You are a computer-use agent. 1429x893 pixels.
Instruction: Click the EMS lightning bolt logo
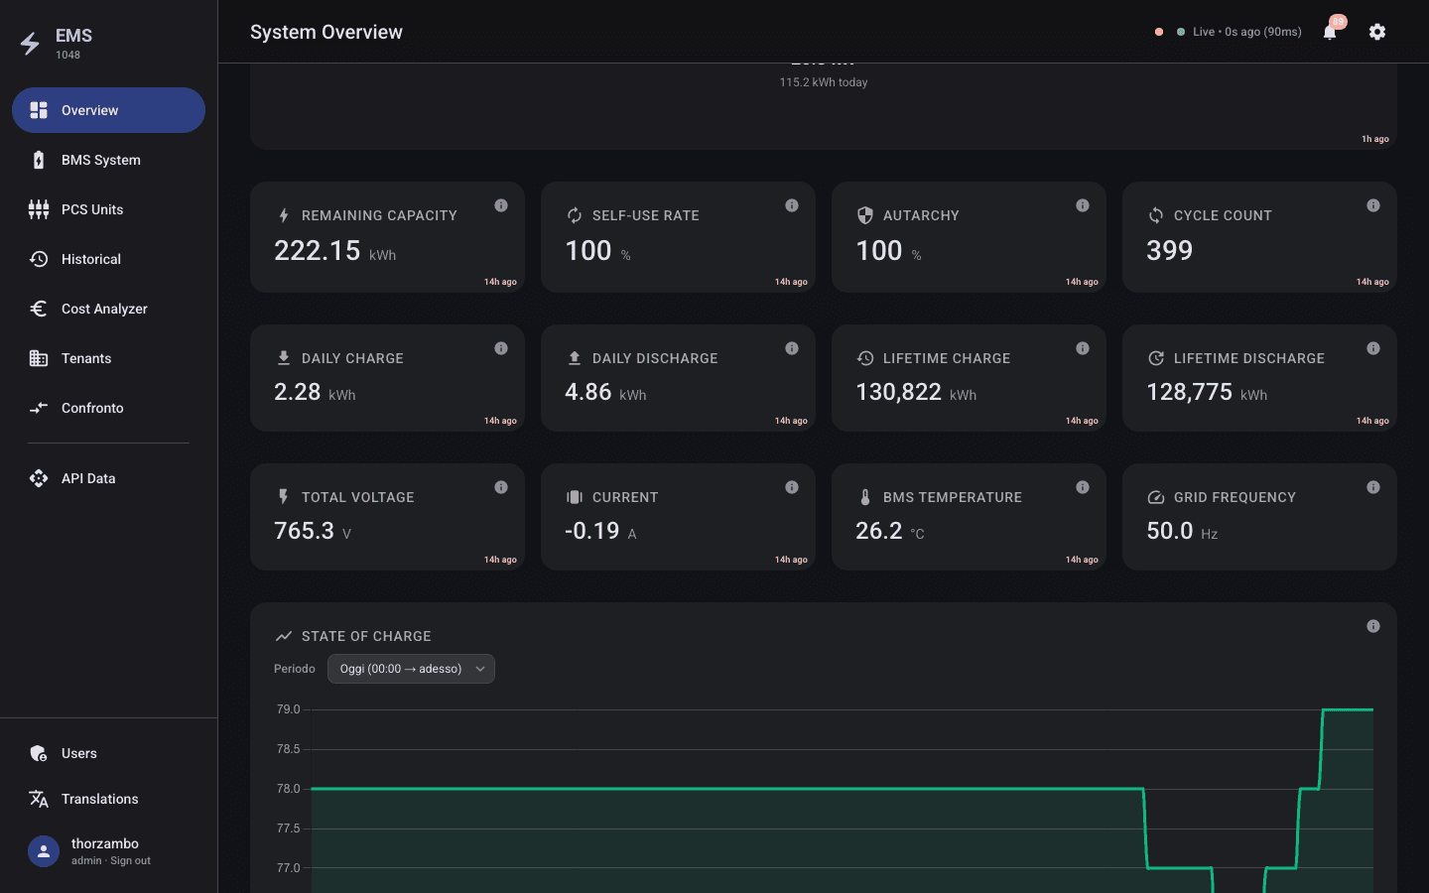(x=30, y=43)
